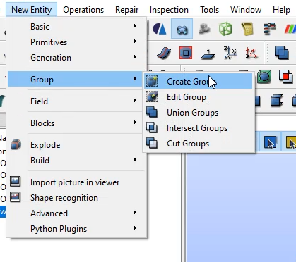The height and width of the screenshot is (262, 296).
Task: Click the green wireframe cube icon
Action: pyautogui.click(x=225, y=29)
